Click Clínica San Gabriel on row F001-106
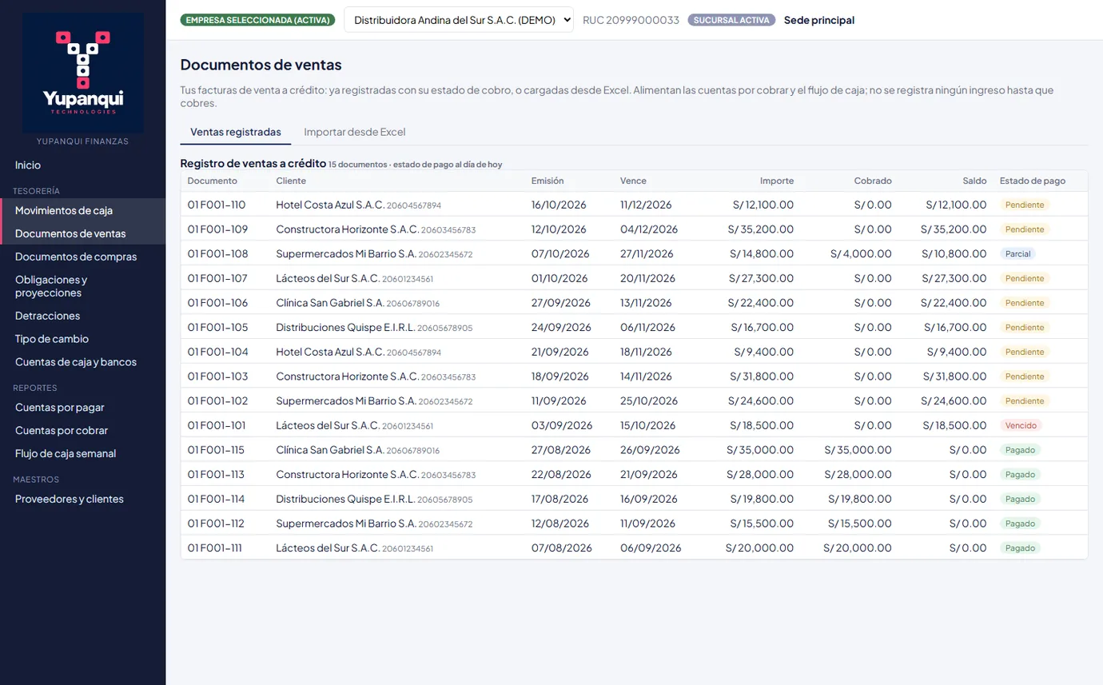Image resolution: width=1103 pixels, height=685 pixels. (x=330, y=303)
